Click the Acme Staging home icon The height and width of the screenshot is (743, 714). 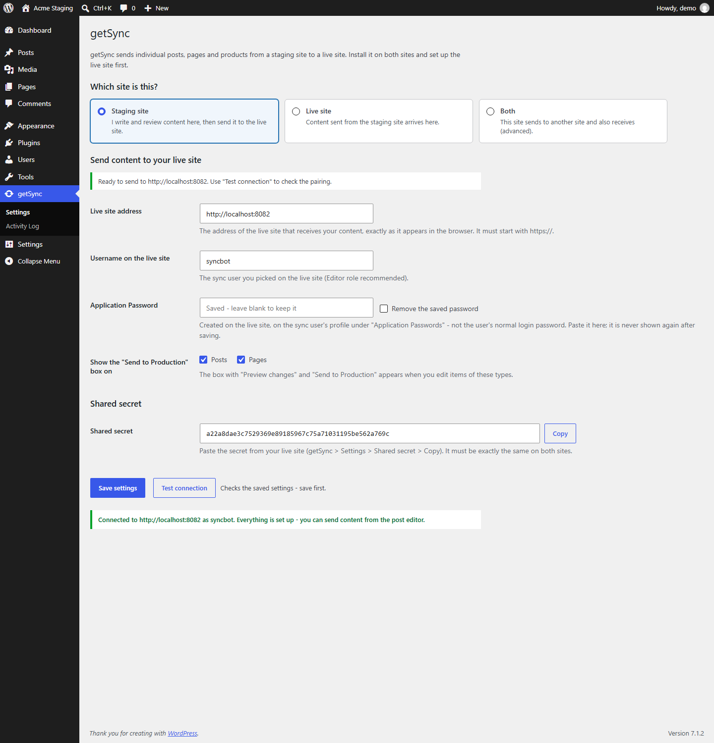[26, 8]
